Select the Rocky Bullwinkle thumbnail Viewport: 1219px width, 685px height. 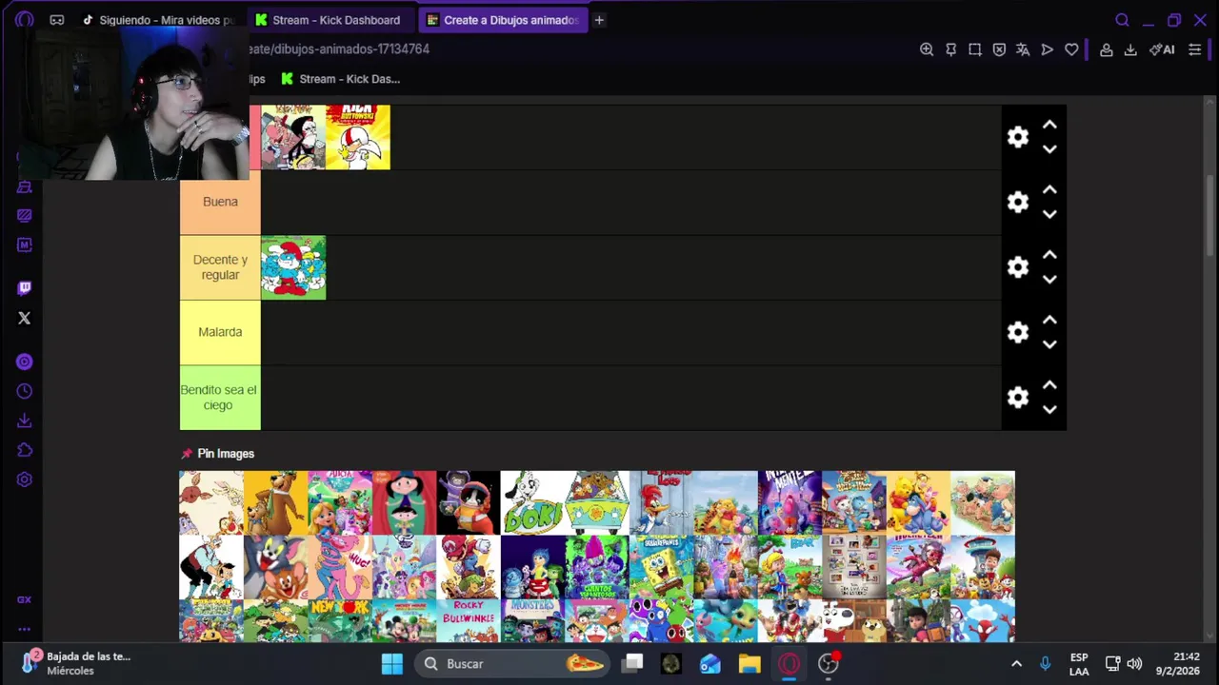pyautogui.click(x=469, y=621)
